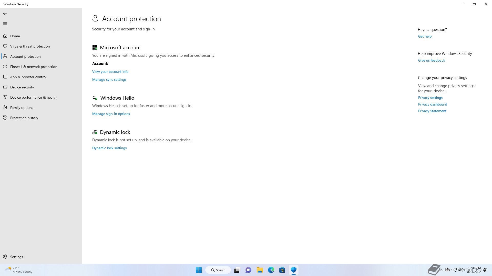Open Dynamic lock settings link
Screen dimensions: 492x276
(x=109, y=148)
